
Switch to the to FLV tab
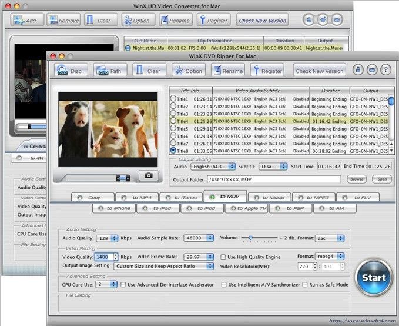click(358, 197)
